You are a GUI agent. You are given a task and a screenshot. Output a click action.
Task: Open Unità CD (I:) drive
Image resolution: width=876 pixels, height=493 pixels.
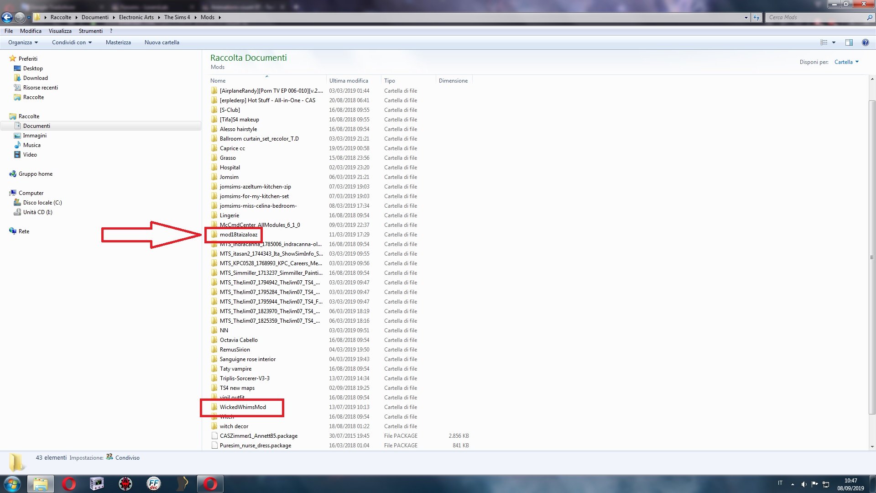click(x=37, y=212)
